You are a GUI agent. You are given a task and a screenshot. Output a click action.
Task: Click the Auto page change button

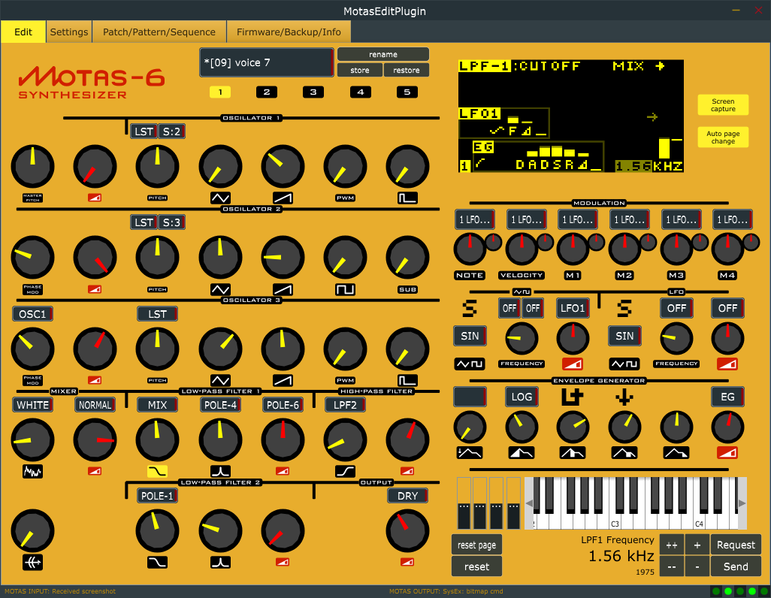723,137
